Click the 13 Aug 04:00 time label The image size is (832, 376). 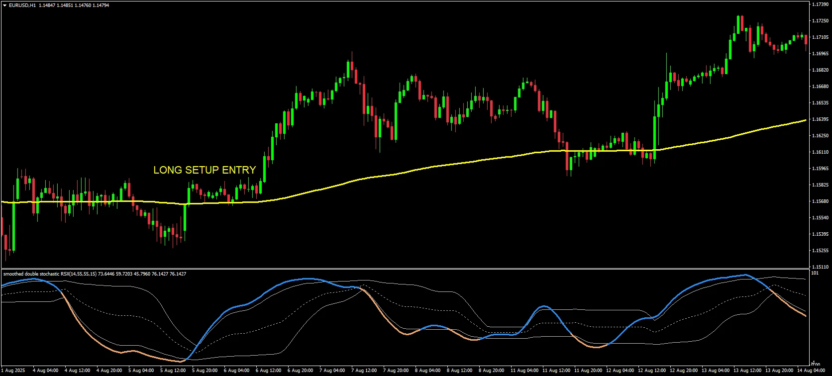coord(716,371)
